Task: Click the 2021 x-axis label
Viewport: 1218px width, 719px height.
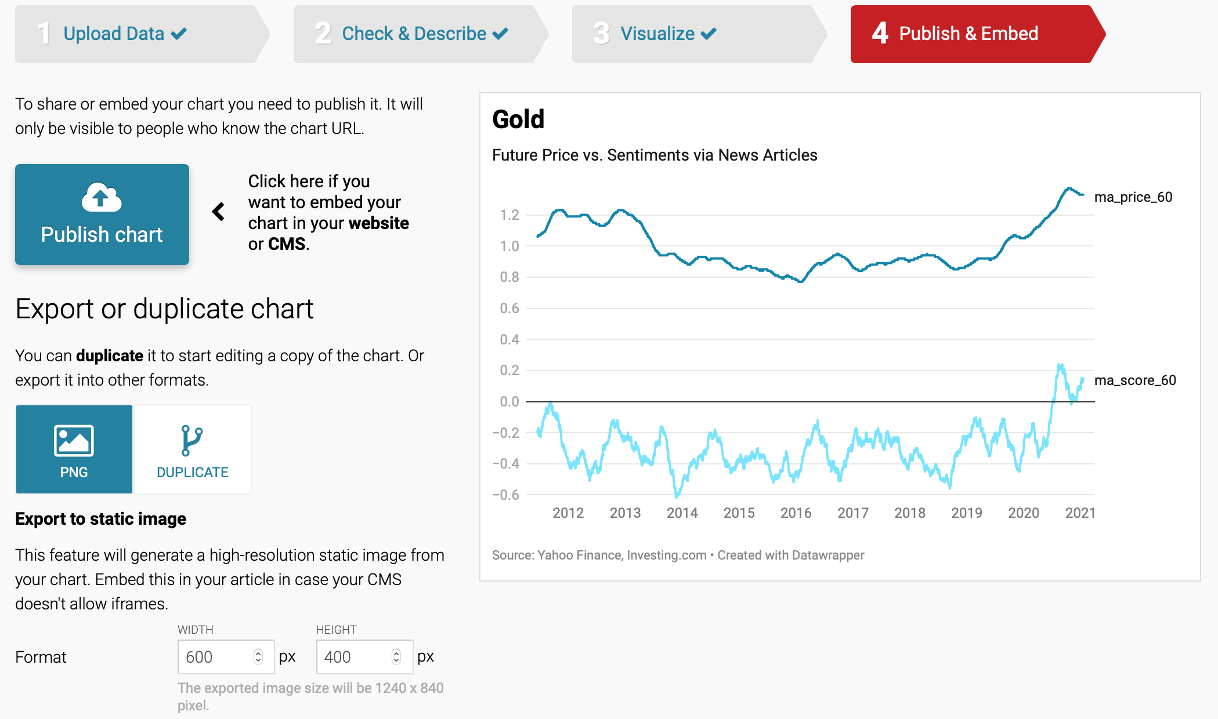Action: tap(1080, 513)
